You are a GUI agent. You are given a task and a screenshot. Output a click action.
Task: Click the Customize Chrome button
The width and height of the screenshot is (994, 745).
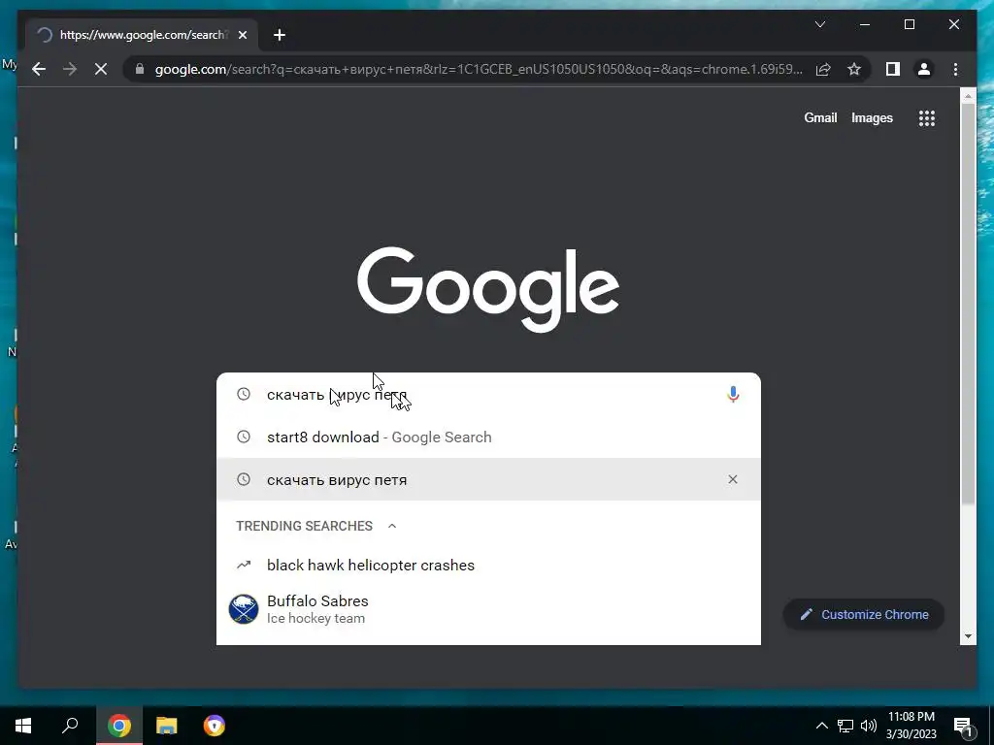click(x=863, y=614)
